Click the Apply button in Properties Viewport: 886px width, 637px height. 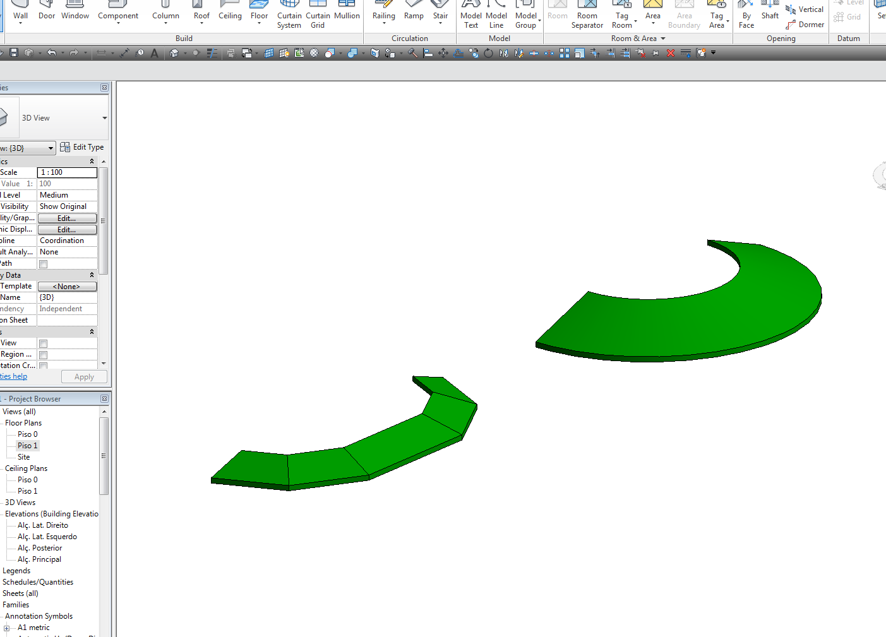pos(84,377)
